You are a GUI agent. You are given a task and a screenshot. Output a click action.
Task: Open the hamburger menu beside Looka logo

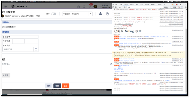(x=6, y=7)
